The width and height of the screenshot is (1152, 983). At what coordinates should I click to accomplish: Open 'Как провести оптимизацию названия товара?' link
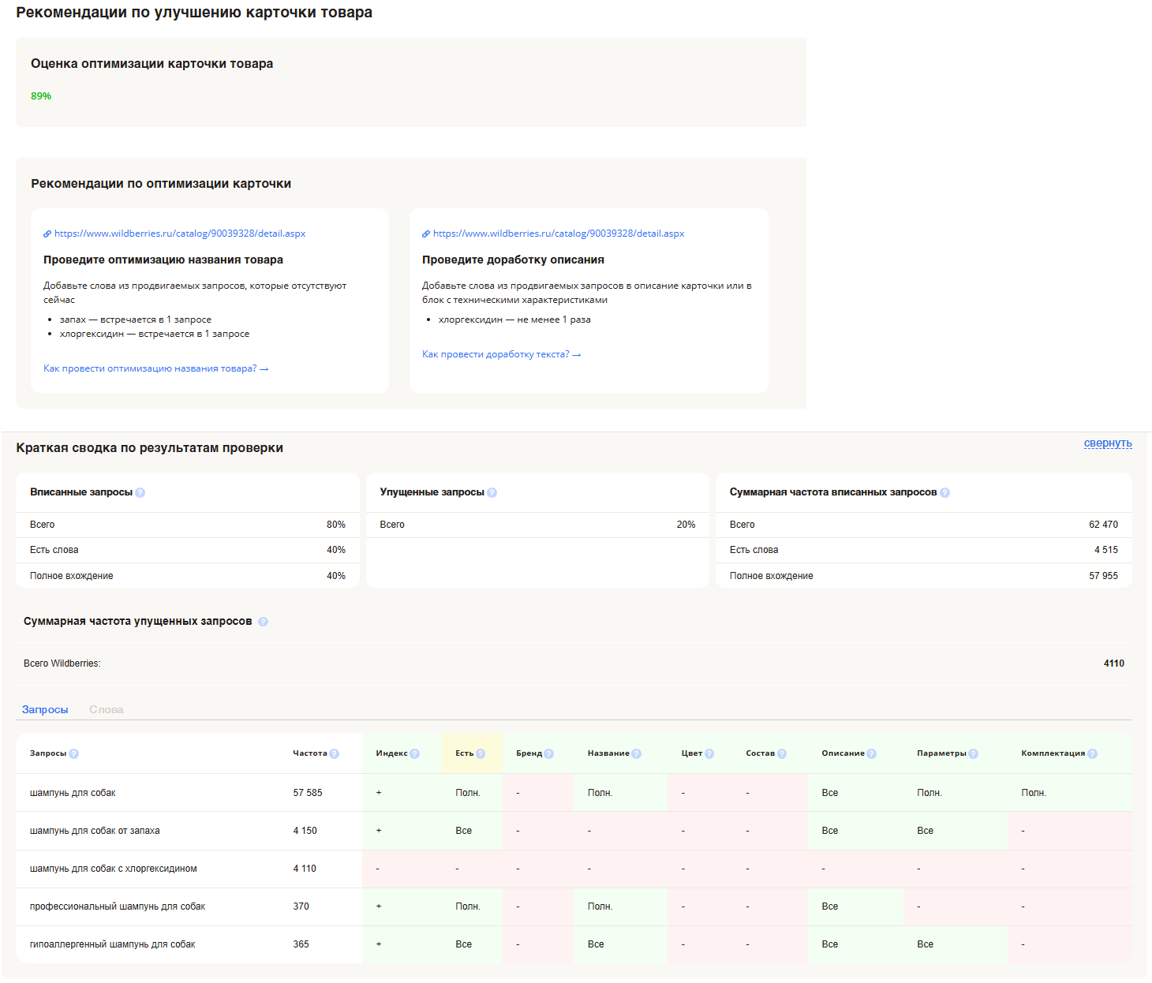tap(155, 368)
